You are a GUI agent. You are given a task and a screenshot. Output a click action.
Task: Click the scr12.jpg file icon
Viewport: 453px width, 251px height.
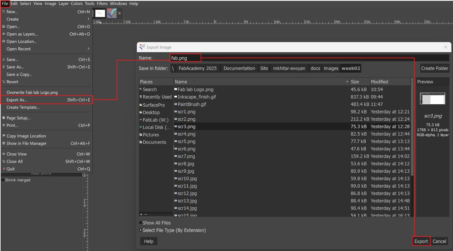point(176,193)
